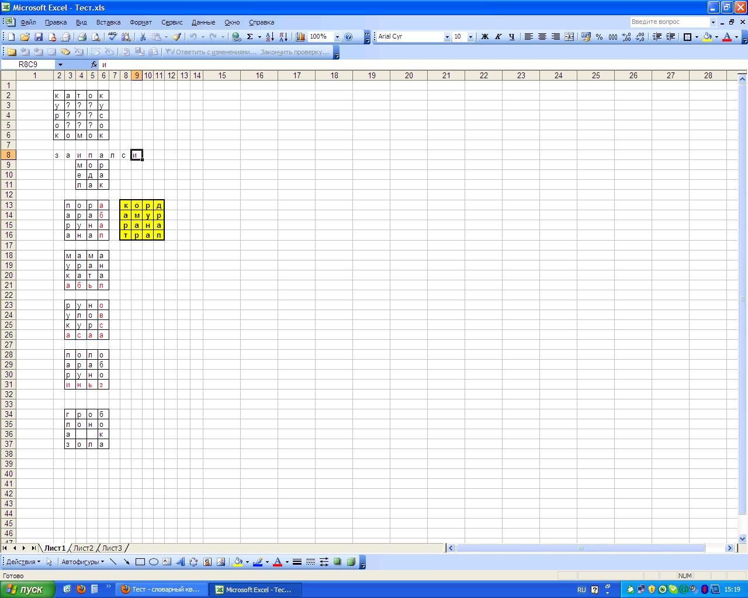748x598 pixels.
Task: Select row 20 header
Action: 8,275
